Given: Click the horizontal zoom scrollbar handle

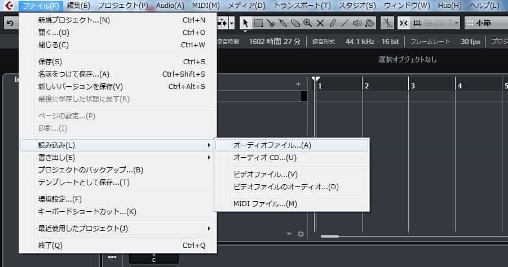Looking at the screenshot, I should (x=330, y=236).
